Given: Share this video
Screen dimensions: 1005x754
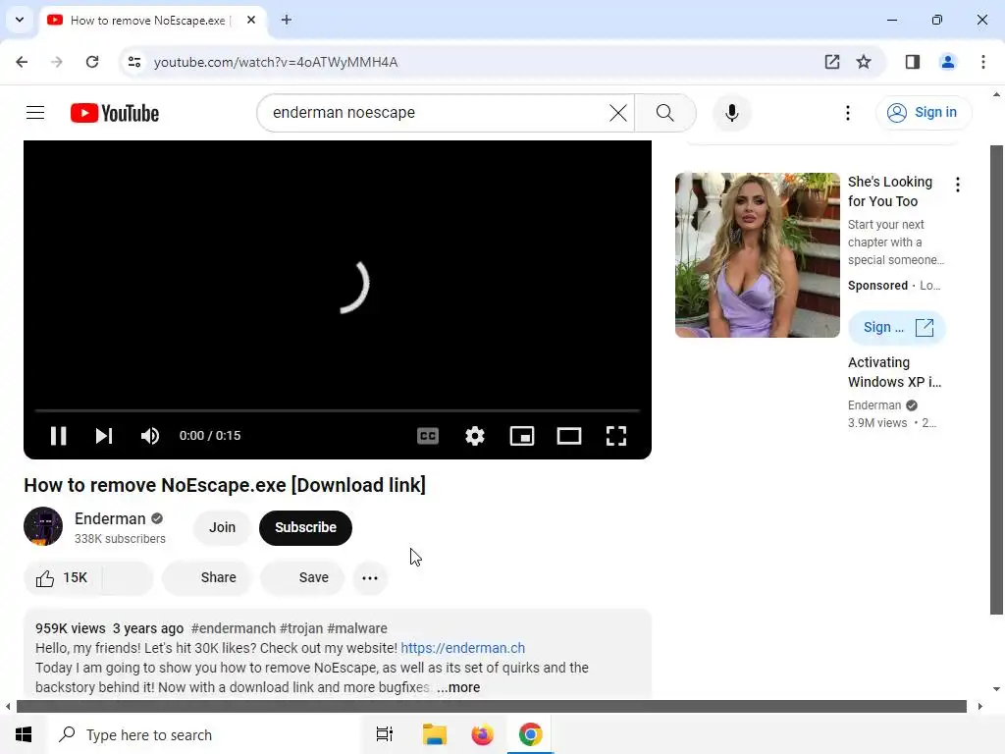Looking at the screenshot, I should point(206,577).
